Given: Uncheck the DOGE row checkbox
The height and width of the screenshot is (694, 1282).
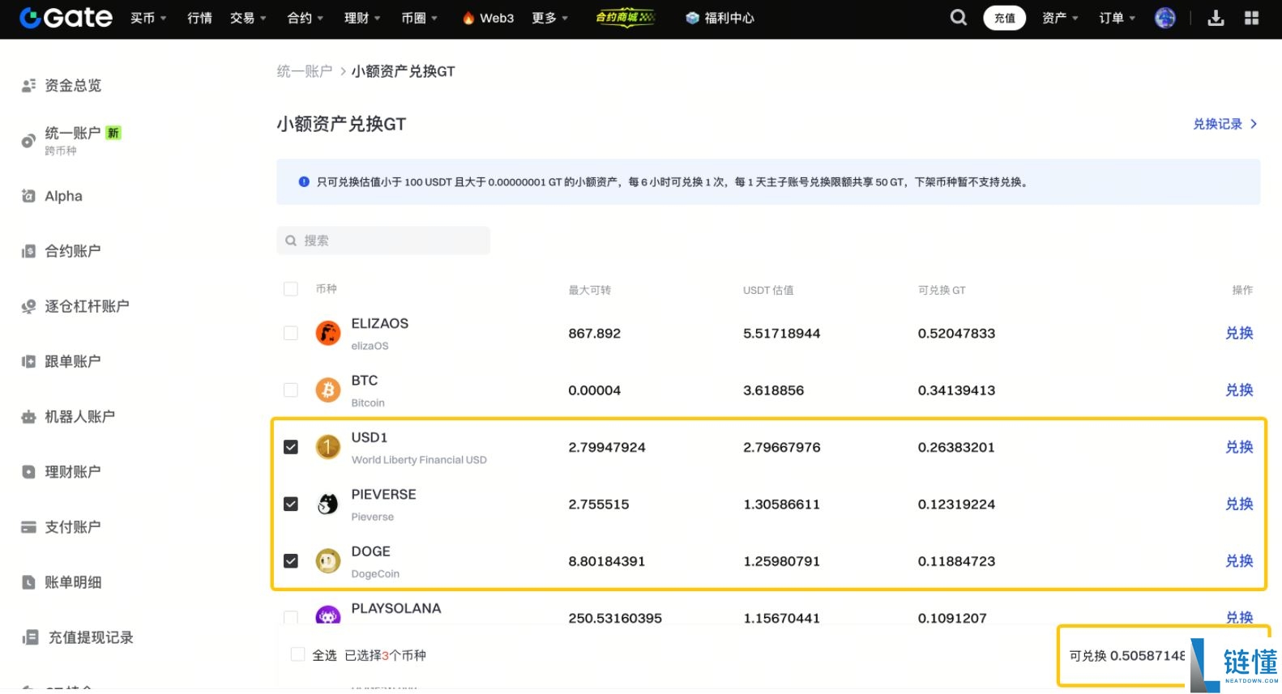Looking at the screenshot, I should (291, 560).
